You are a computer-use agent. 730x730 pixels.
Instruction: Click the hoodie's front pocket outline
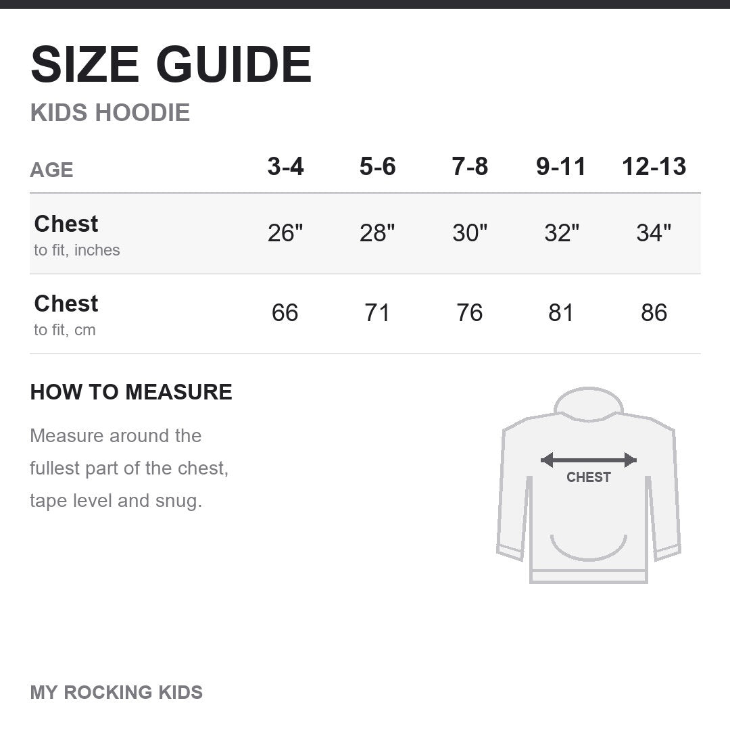[589, 547]
